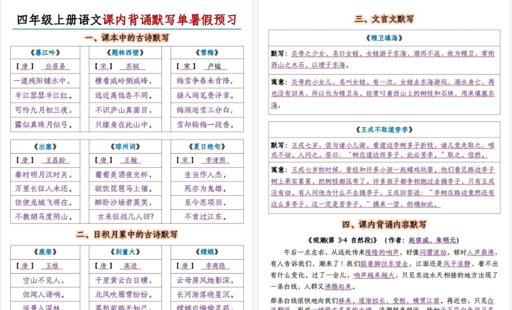Click the line 欲饮琵琶马上催

point(124,189)
